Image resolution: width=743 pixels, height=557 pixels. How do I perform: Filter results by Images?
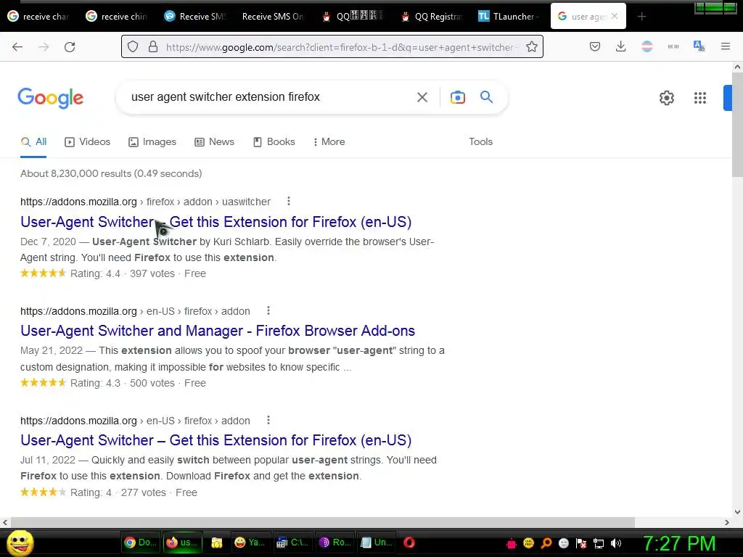152,141
